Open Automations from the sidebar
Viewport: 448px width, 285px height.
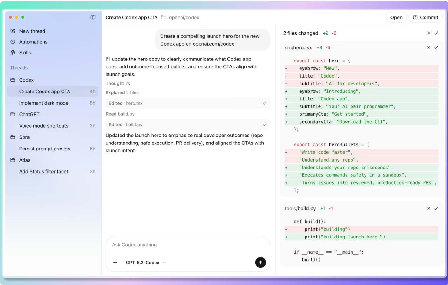click(x=33, y=42)
